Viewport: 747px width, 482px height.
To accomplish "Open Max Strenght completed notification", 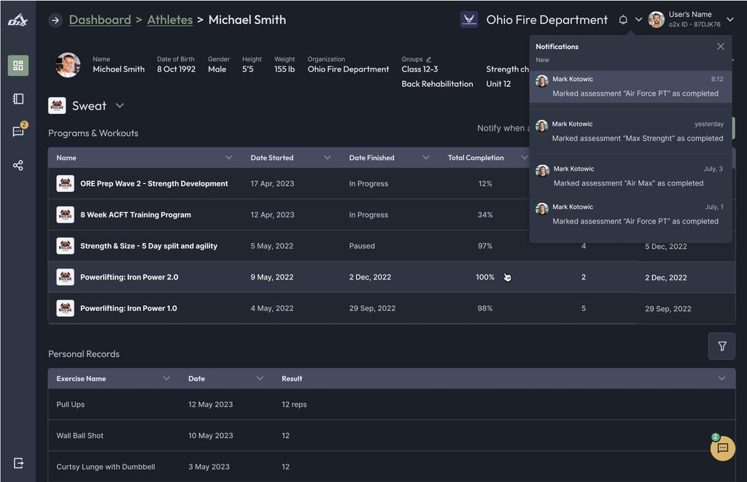I will point(630,131).
